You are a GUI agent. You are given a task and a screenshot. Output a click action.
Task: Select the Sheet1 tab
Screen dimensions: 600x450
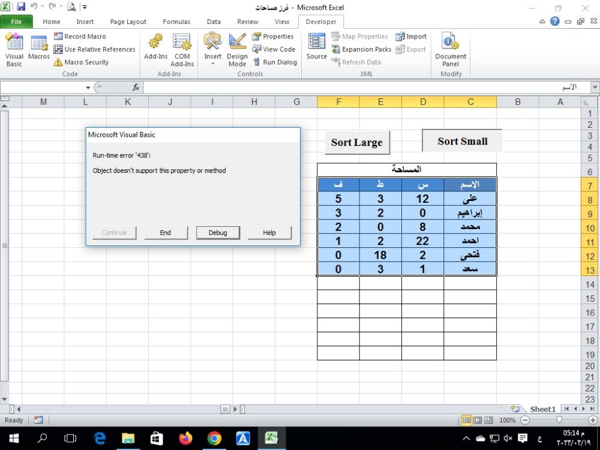[542, 409]
